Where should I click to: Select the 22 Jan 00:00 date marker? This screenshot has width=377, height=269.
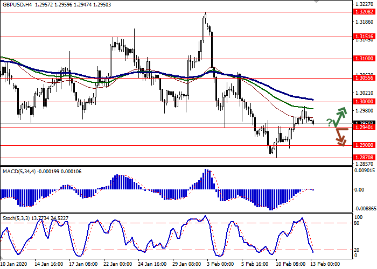pyautogui.click(x=117, y=264)
